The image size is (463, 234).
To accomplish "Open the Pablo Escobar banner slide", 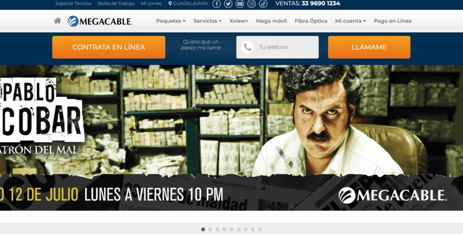I will tap(231, 138).
